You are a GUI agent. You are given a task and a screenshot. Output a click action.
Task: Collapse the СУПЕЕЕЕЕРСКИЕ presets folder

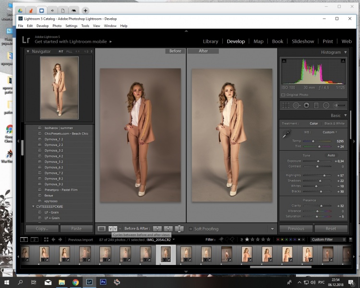33,206
